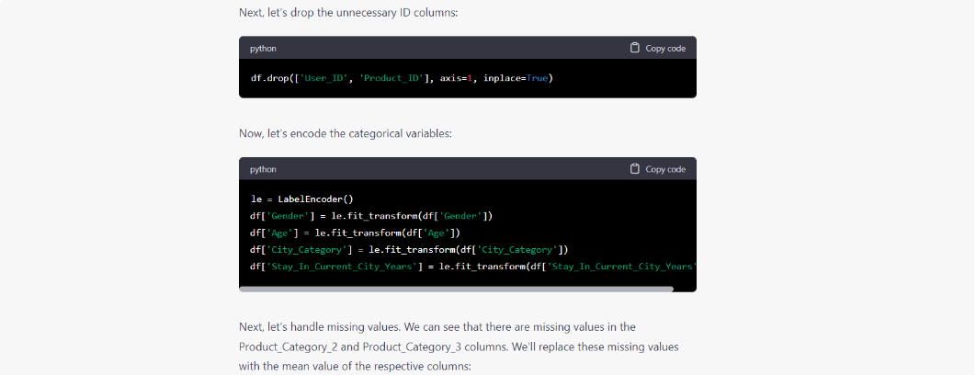Click the df.drop(['User_ID', 'Product_ID'] code line
976x375 pixels.
pyautogui.click(x=403, y=78)
